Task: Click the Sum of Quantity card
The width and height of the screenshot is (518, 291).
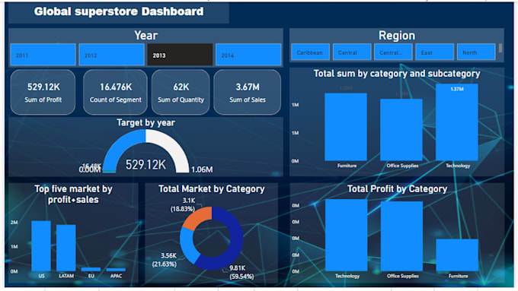Action: (181, 92)
